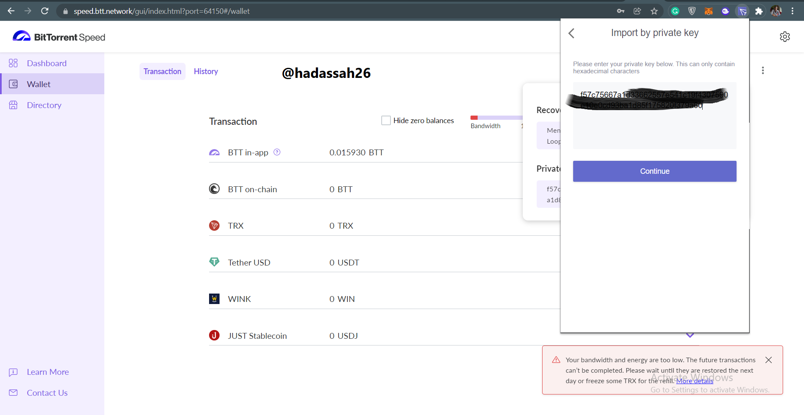Click the BTT in-app token icon
The height and width of the screenshot is (415, 804).
[x=214, y=152]
